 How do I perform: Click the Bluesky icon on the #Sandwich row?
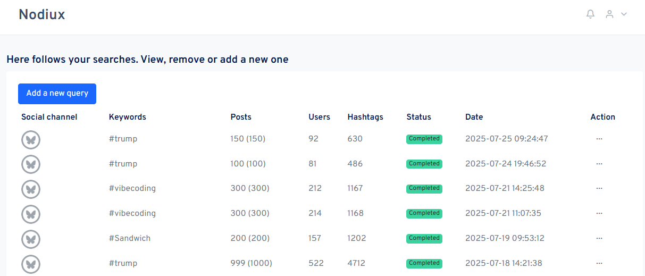[31, 239]
